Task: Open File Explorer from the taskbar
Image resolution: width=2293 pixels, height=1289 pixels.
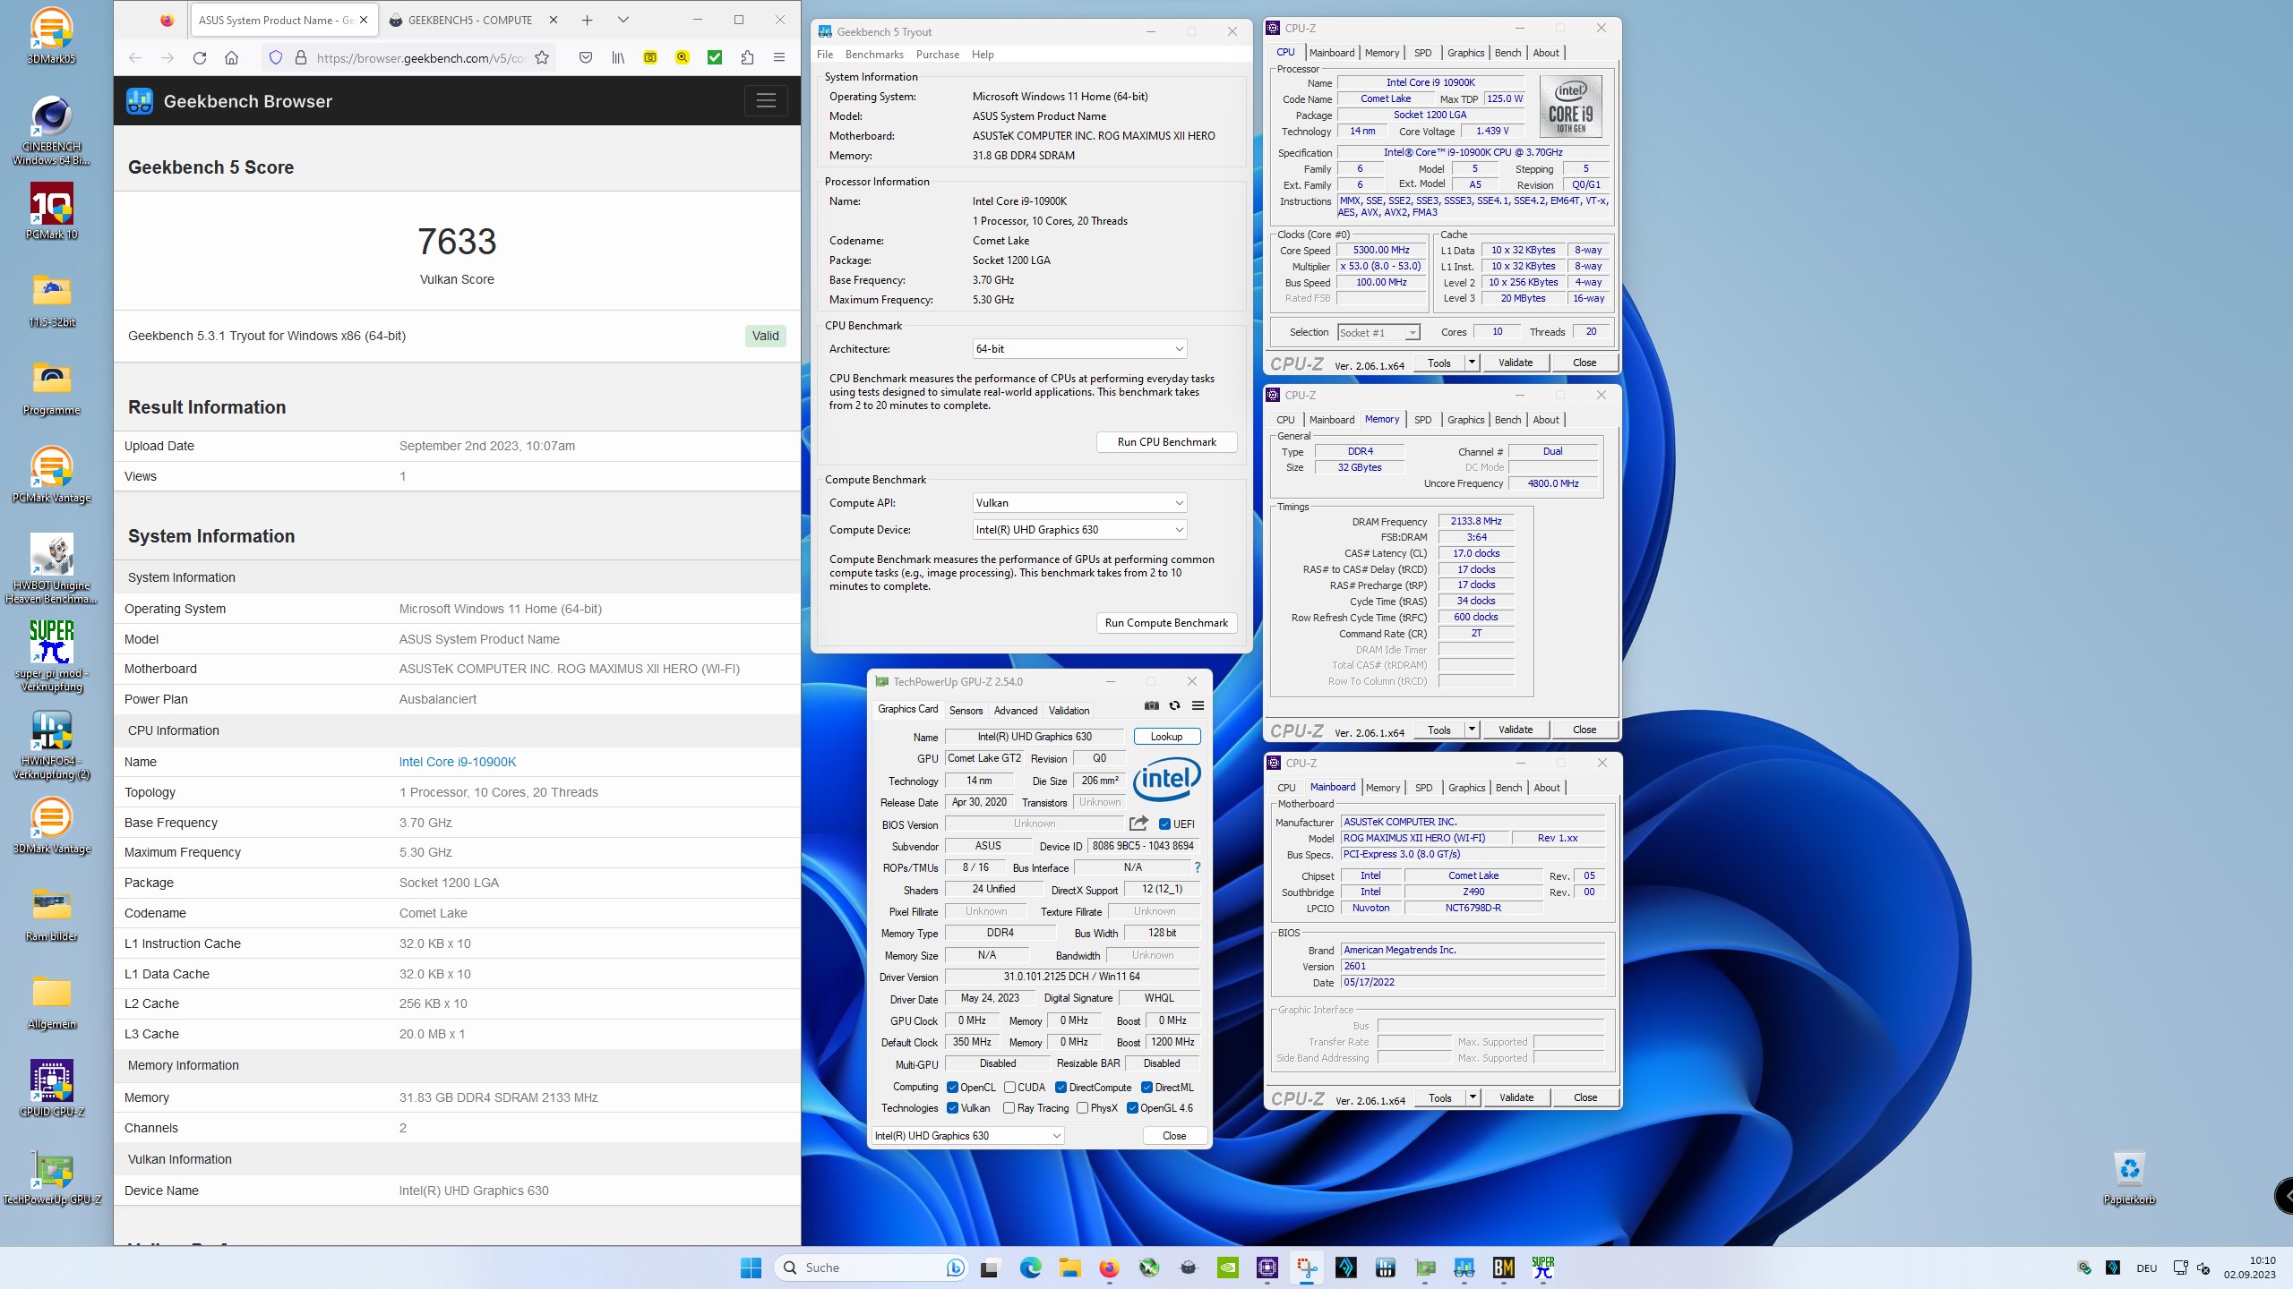Action: coord(1069,1268)
